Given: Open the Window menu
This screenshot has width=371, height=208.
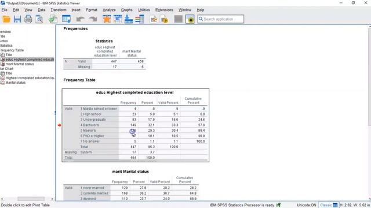Looking at the screenshot, I should click(x=185, y=10).
